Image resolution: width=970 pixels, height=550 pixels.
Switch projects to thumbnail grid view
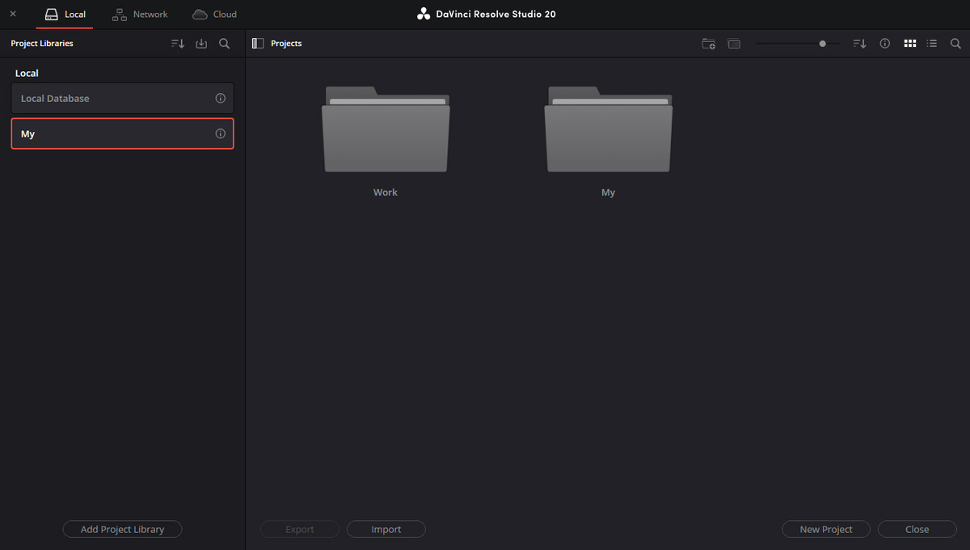pos(910,44)
